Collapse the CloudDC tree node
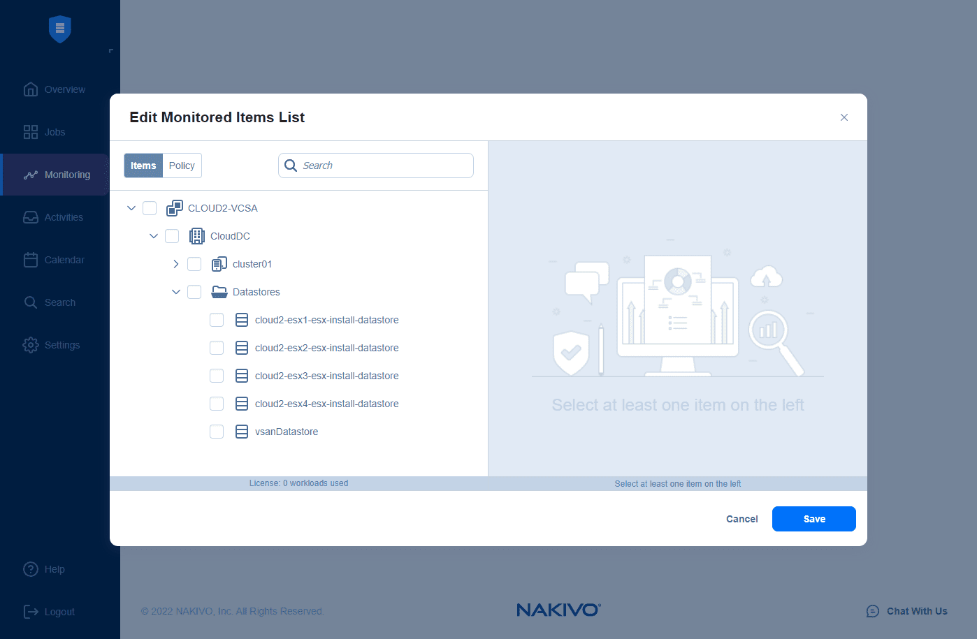This screenshot has height=639, width=977. point(154,236)
